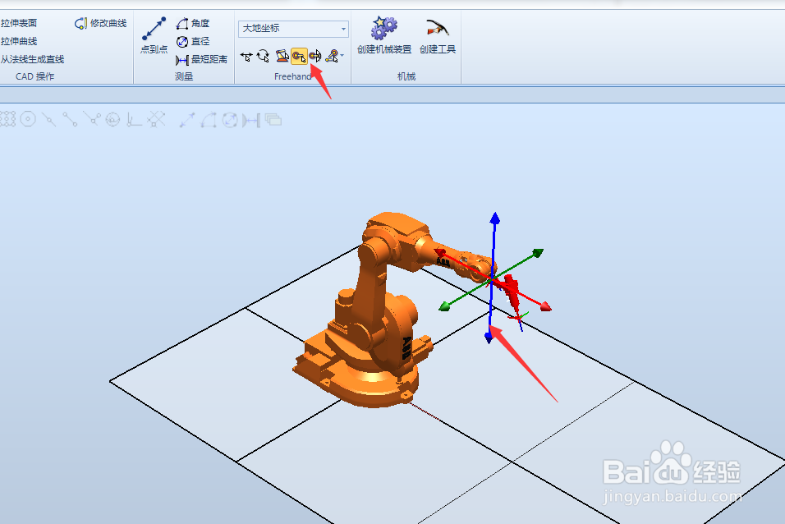The image size is (785, 524).
Task: Click viewport diameter measure icon
Action: (x=230, y=120)
